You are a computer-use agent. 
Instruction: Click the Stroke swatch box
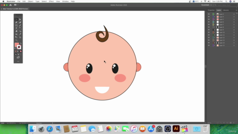[19, 47]
